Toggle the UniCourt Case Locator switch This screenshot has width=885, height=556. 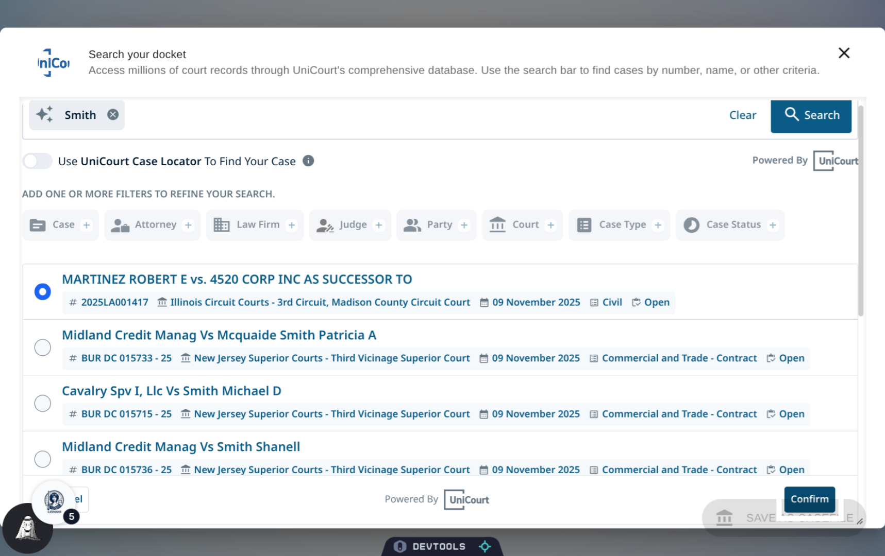(37, 161)
